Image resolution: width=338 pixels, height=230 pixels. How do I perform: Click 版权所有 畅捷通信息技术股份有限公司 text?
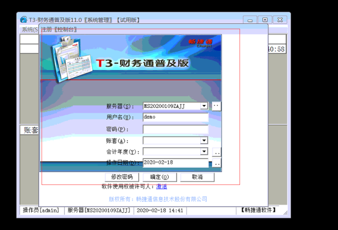pos(158,199)
